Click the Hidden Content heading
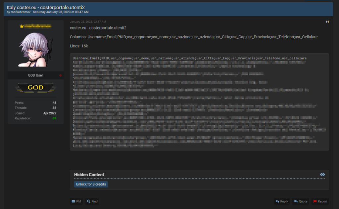Viewport: 339px width, 209px height. coord(89,175)
